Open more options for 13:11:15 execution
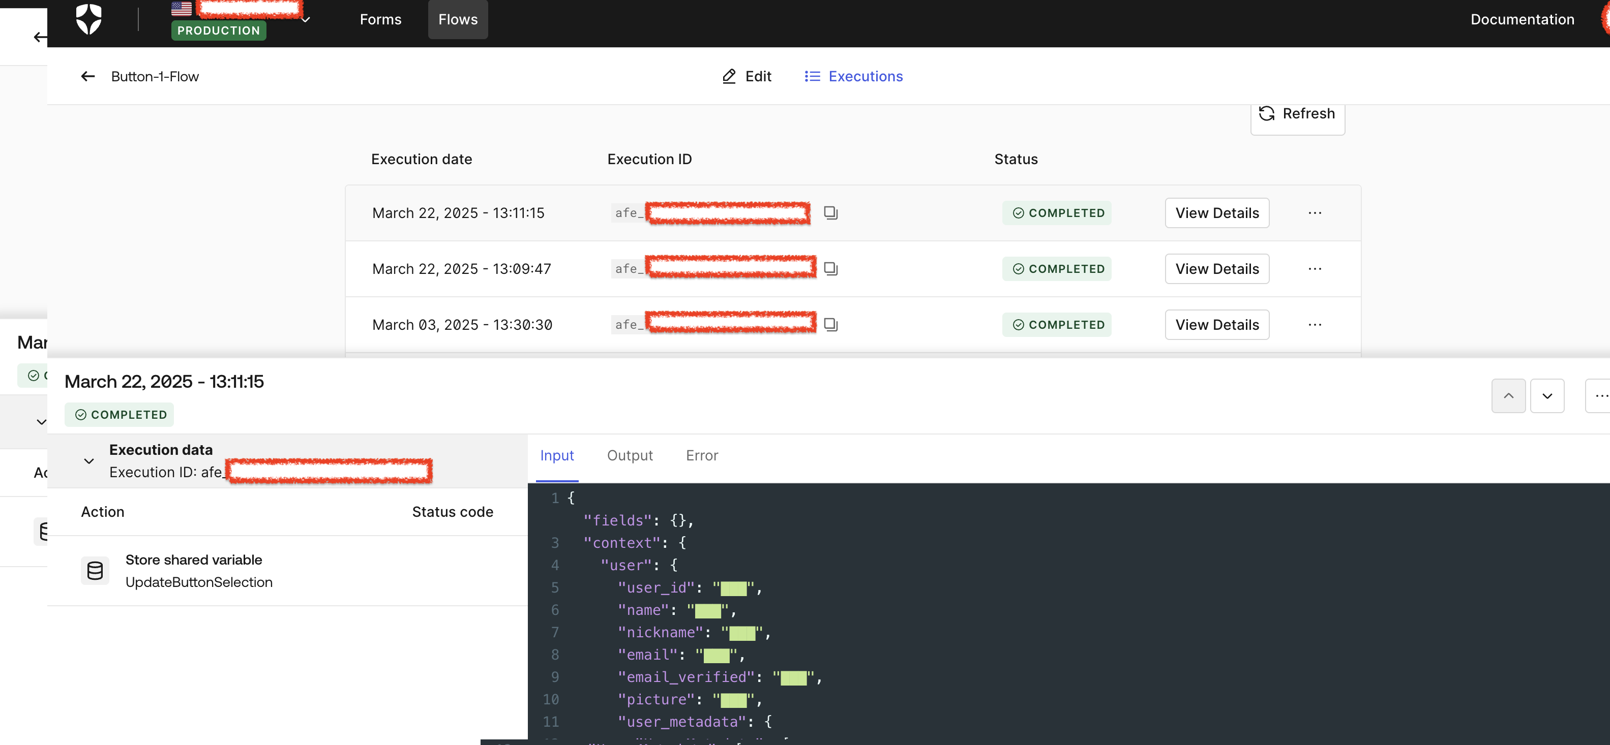Viewport: 1610px width, 745px height. (1315, 213)
